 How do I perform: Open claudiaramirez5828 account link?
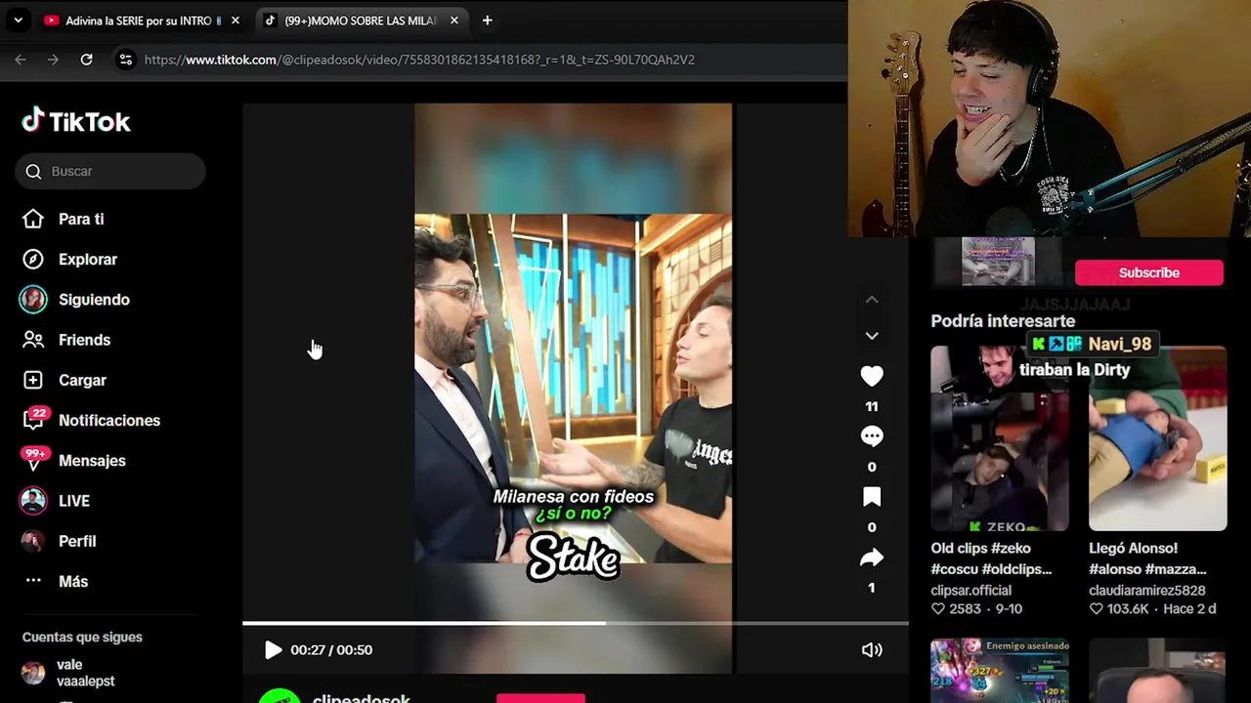tap(1147, 590)
